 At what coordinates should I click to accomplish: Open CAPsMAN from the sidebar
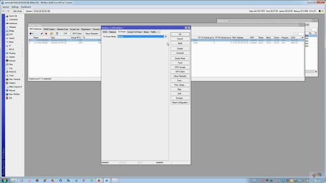[x=13, y=19]
